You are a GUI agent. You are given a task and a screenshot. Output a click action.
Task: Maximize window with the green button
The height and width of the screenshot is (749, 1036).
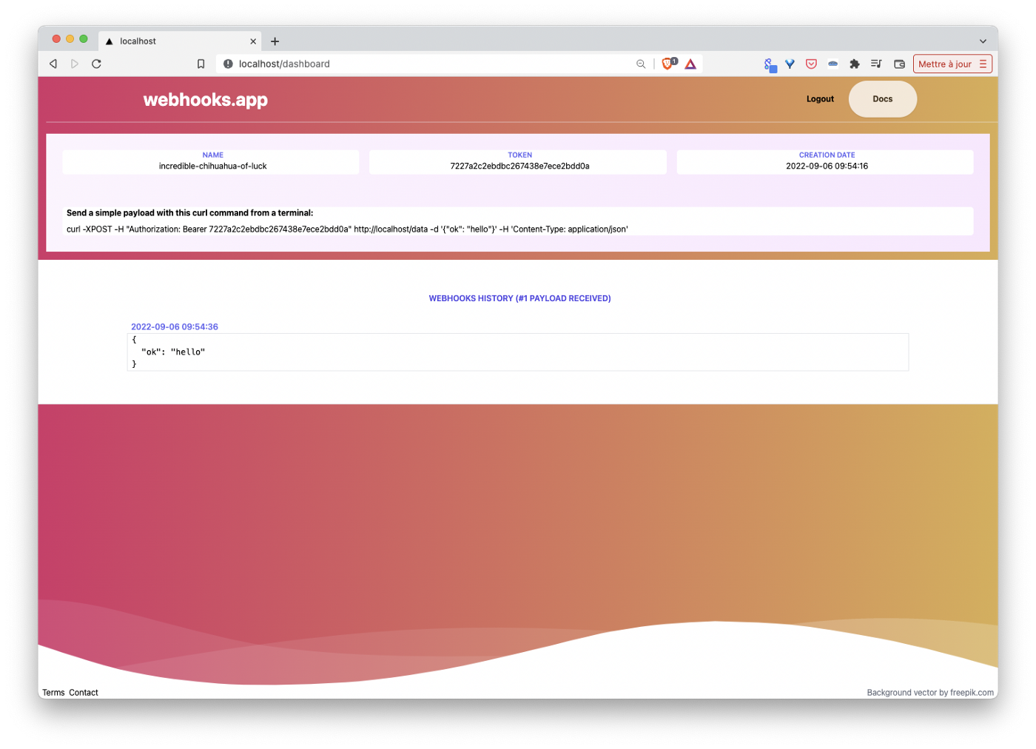coord(84,39)
